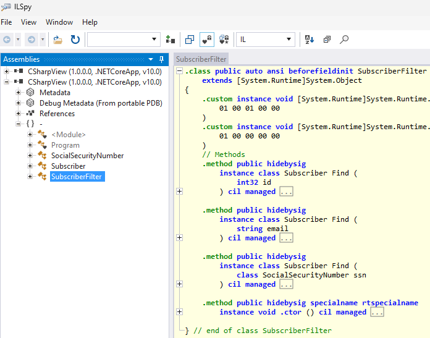Expand the SocialSecurityNumber class node
The width and height of the screenshot is (430, 338).
click(30, 156)
